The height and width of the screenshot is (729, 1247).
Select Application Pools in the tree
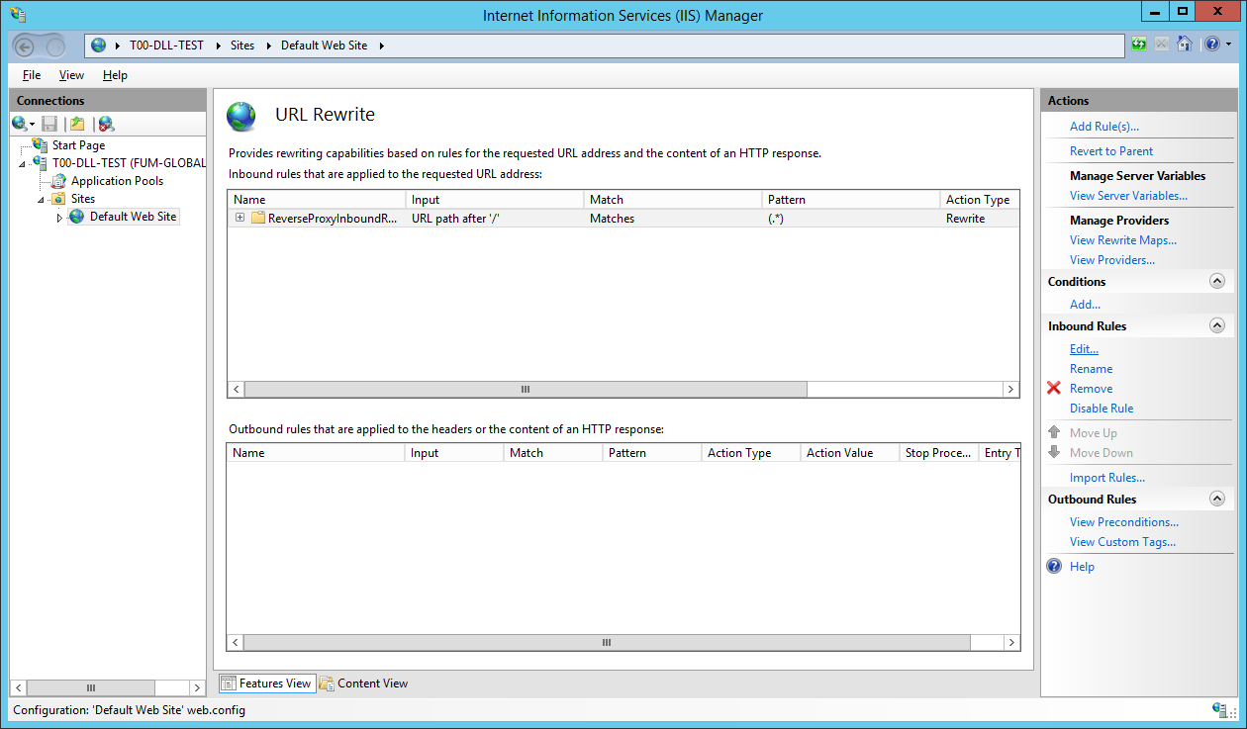[117, 181]
